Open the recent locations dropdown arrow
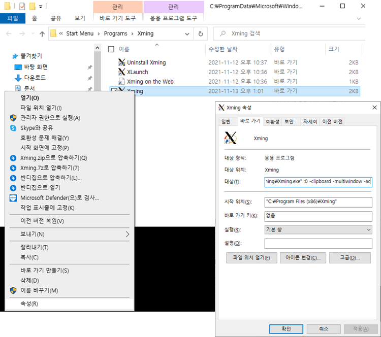The height and width of the screenshot is (337, 381). pyautogui.click(x=33, y=33)
